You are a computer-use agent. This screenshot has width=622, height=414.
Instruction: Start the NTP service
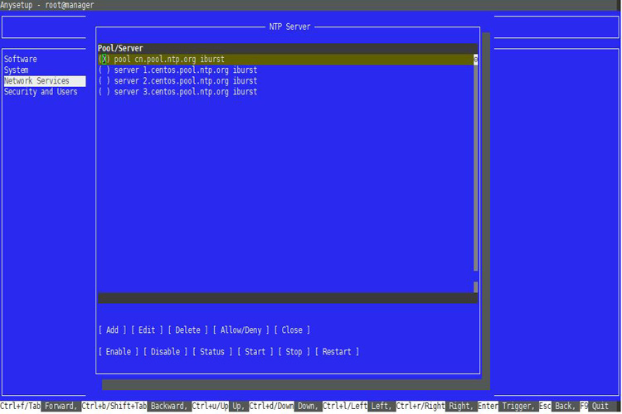tap(255, 351)
